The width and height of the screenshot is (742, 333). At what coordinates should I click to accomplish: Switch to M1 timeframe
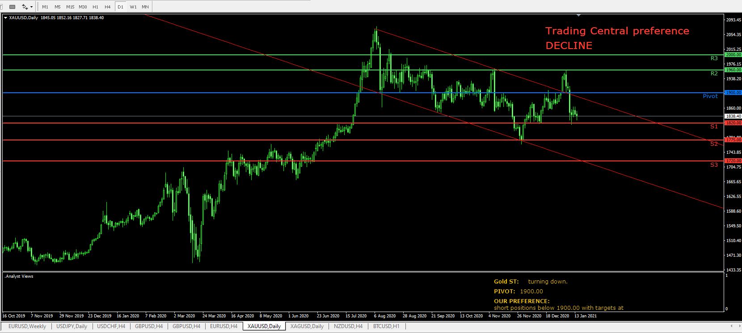click(x=45, y=7)
